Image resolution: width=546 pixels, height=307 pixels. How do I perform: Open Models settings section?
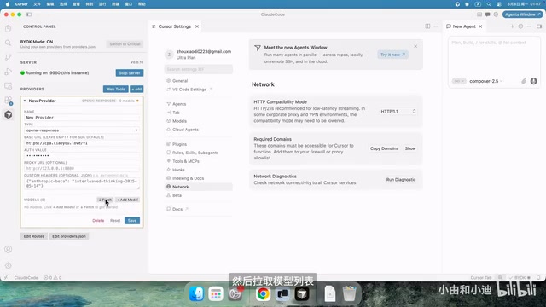pos(179,121)
